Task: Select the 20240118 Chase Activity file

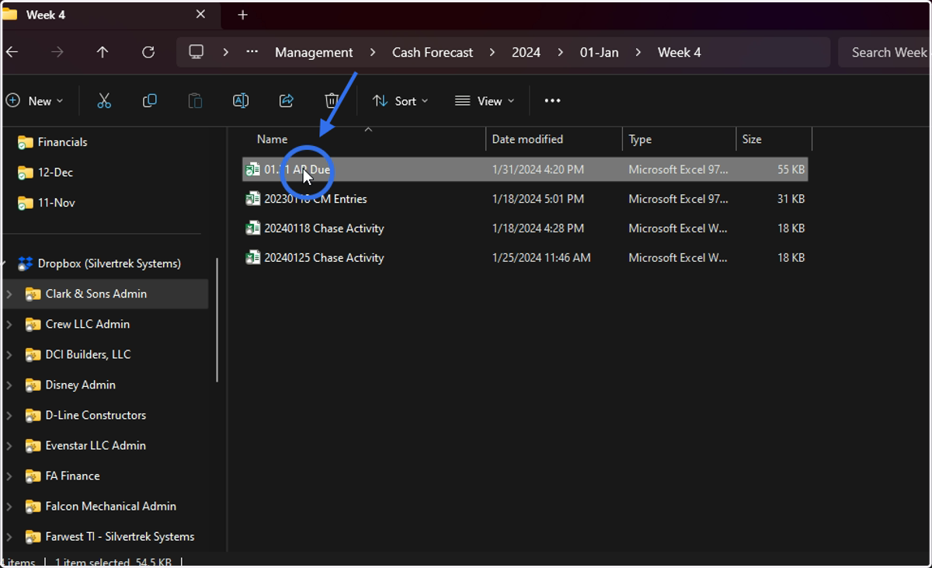Action: (525, 228)
